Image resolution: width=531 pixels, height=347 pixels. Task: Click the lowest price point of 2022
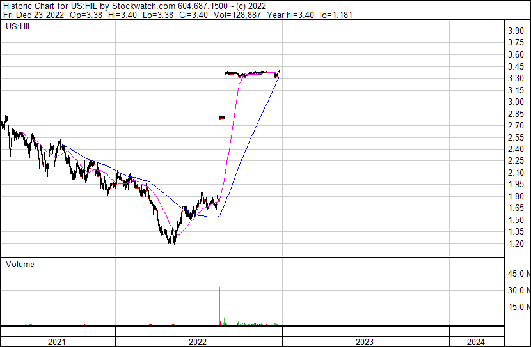tap(173, 243)
